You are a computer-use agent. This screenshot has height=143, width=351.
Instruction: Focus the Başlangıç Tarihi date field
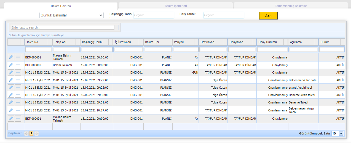(154, 15)
